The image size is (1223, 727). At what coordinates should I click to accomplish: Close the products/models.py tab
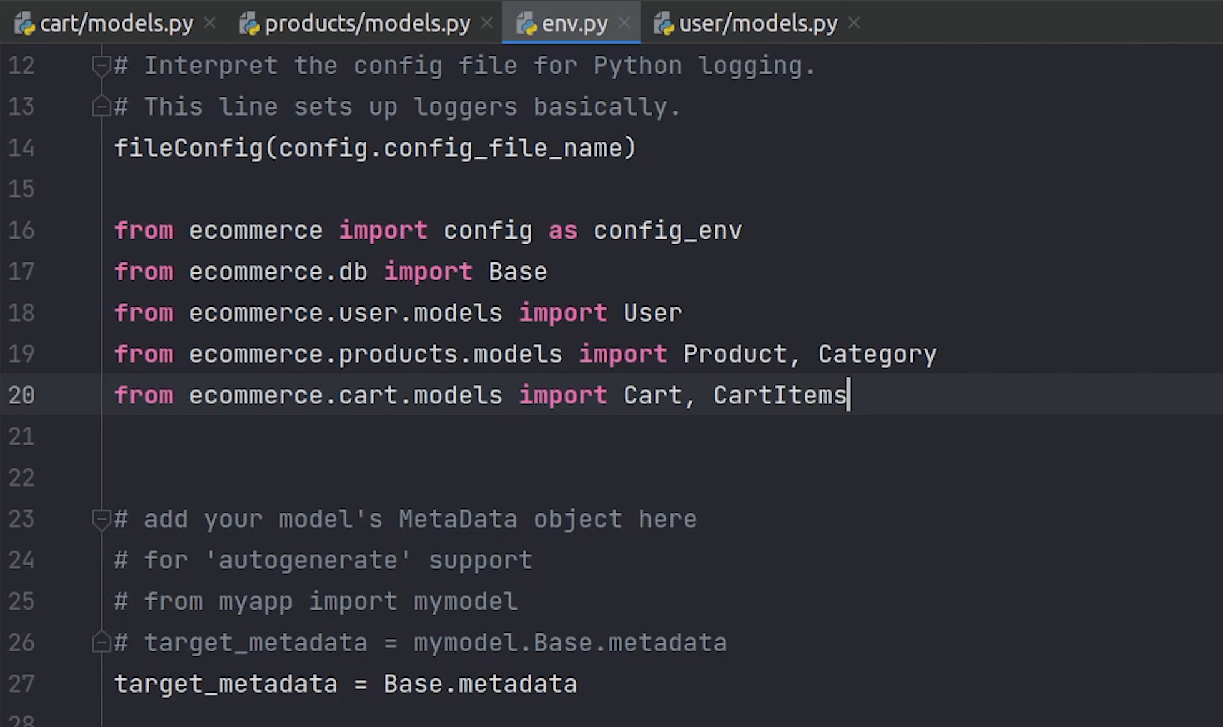[487, 23]
